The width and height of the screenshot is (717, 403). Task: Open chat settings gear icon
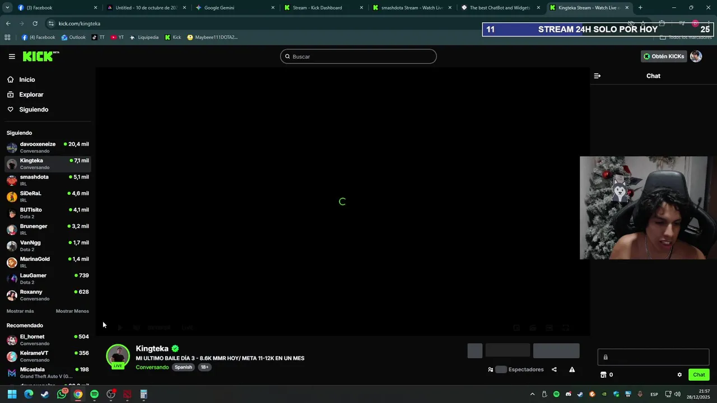tap(679, 374)
